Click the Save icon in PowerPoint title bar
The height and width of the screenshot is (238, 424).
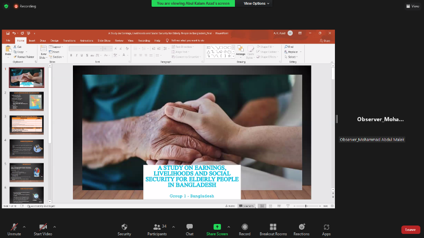click(8, 33)
